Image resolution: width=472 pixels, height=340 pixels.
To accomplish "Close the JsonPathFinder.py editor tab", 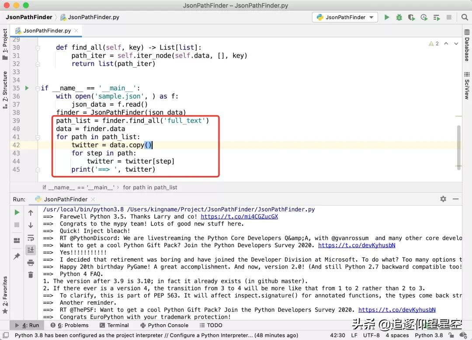I will (x=76, y=31).
